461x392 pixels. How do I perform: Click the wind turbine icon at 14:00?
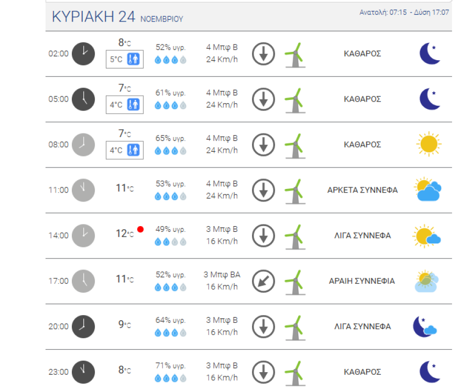pyautogui.click(x=294, y=236)
